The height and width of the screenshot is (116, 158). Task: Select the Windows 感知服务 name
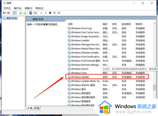[x=81, y=93]
